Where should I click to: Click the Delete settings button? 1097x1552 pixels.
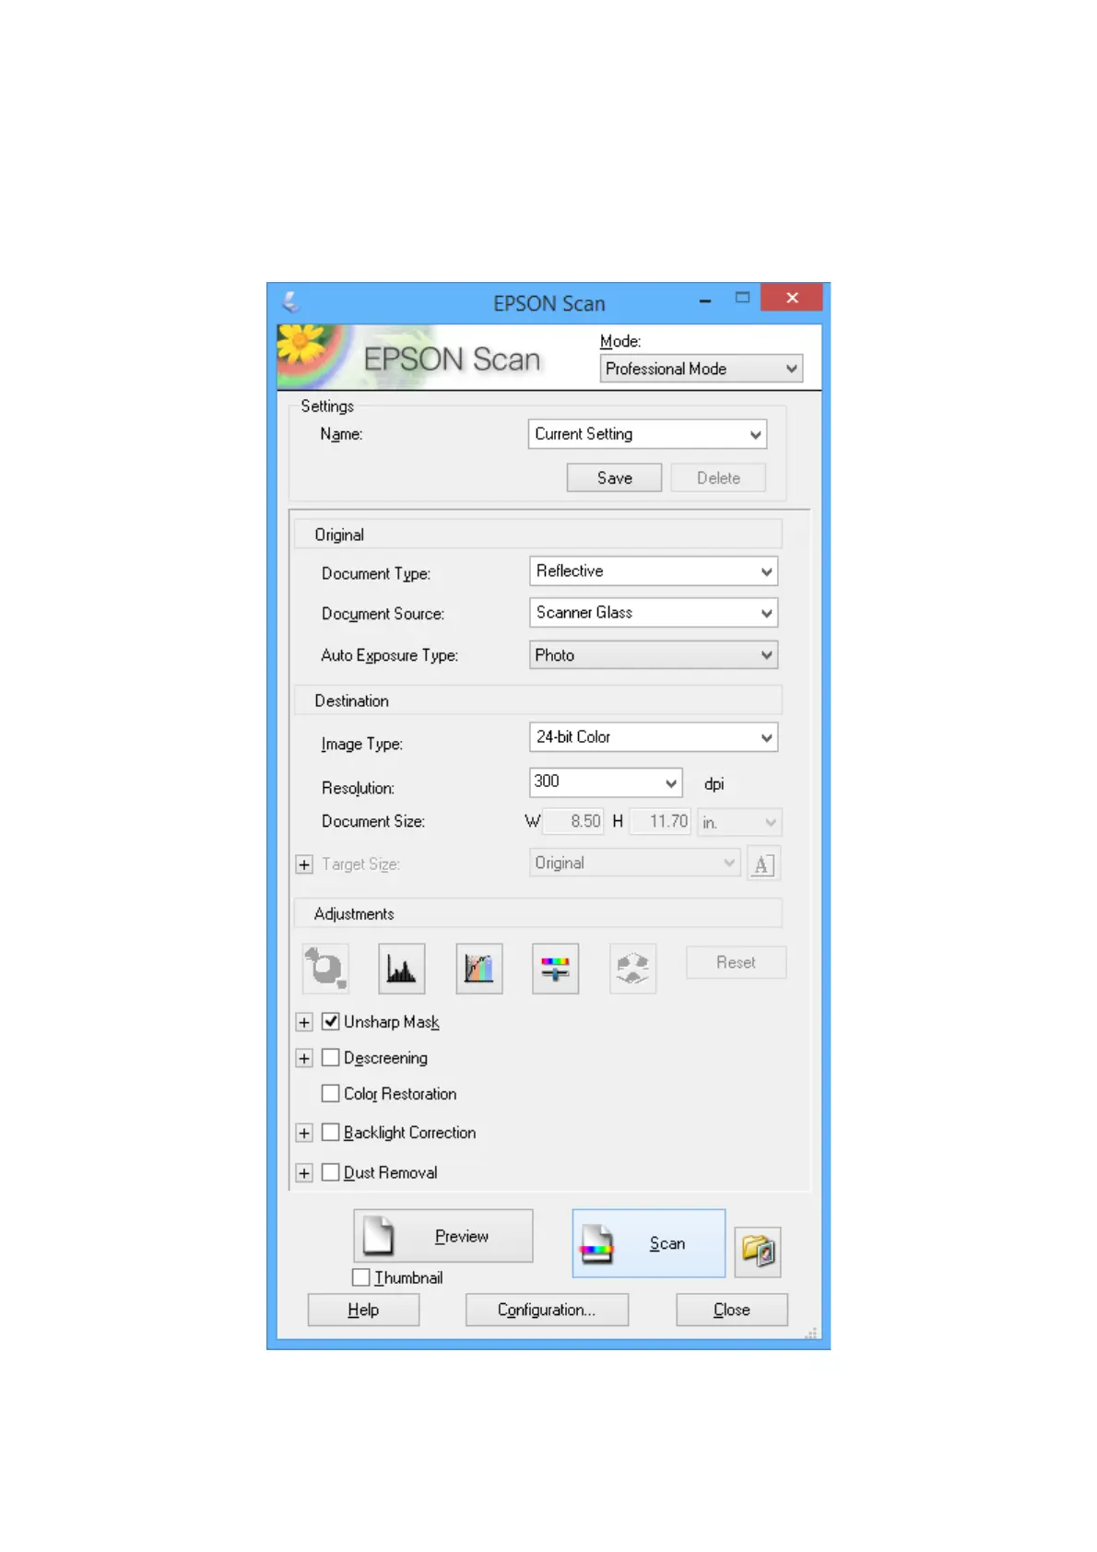click(x=718, y=477)
